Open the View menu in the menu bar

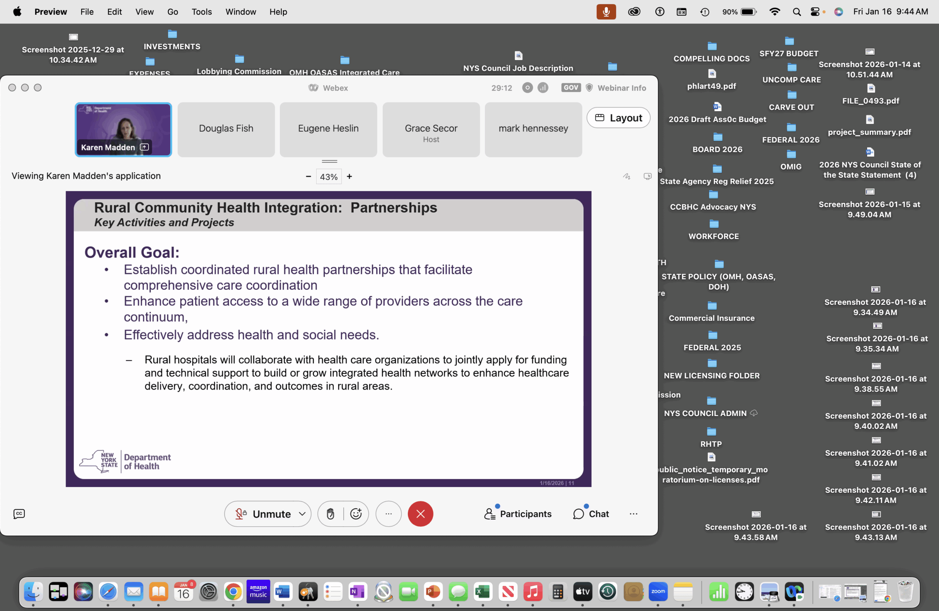point(145,12)
